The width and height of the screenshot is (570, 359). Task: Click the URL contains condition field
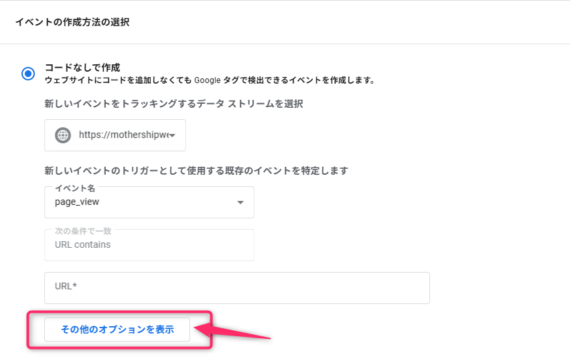(149, 245)
